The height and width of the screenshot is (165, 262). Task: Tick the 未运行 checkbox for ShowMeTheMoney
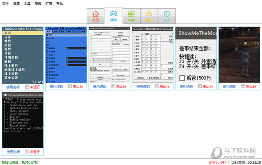click(200, 86)
